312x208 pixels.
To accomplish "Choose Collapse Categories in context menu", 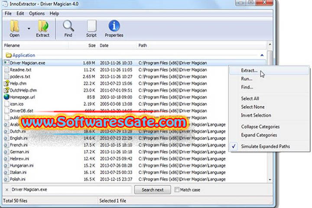I will point(269,127).
